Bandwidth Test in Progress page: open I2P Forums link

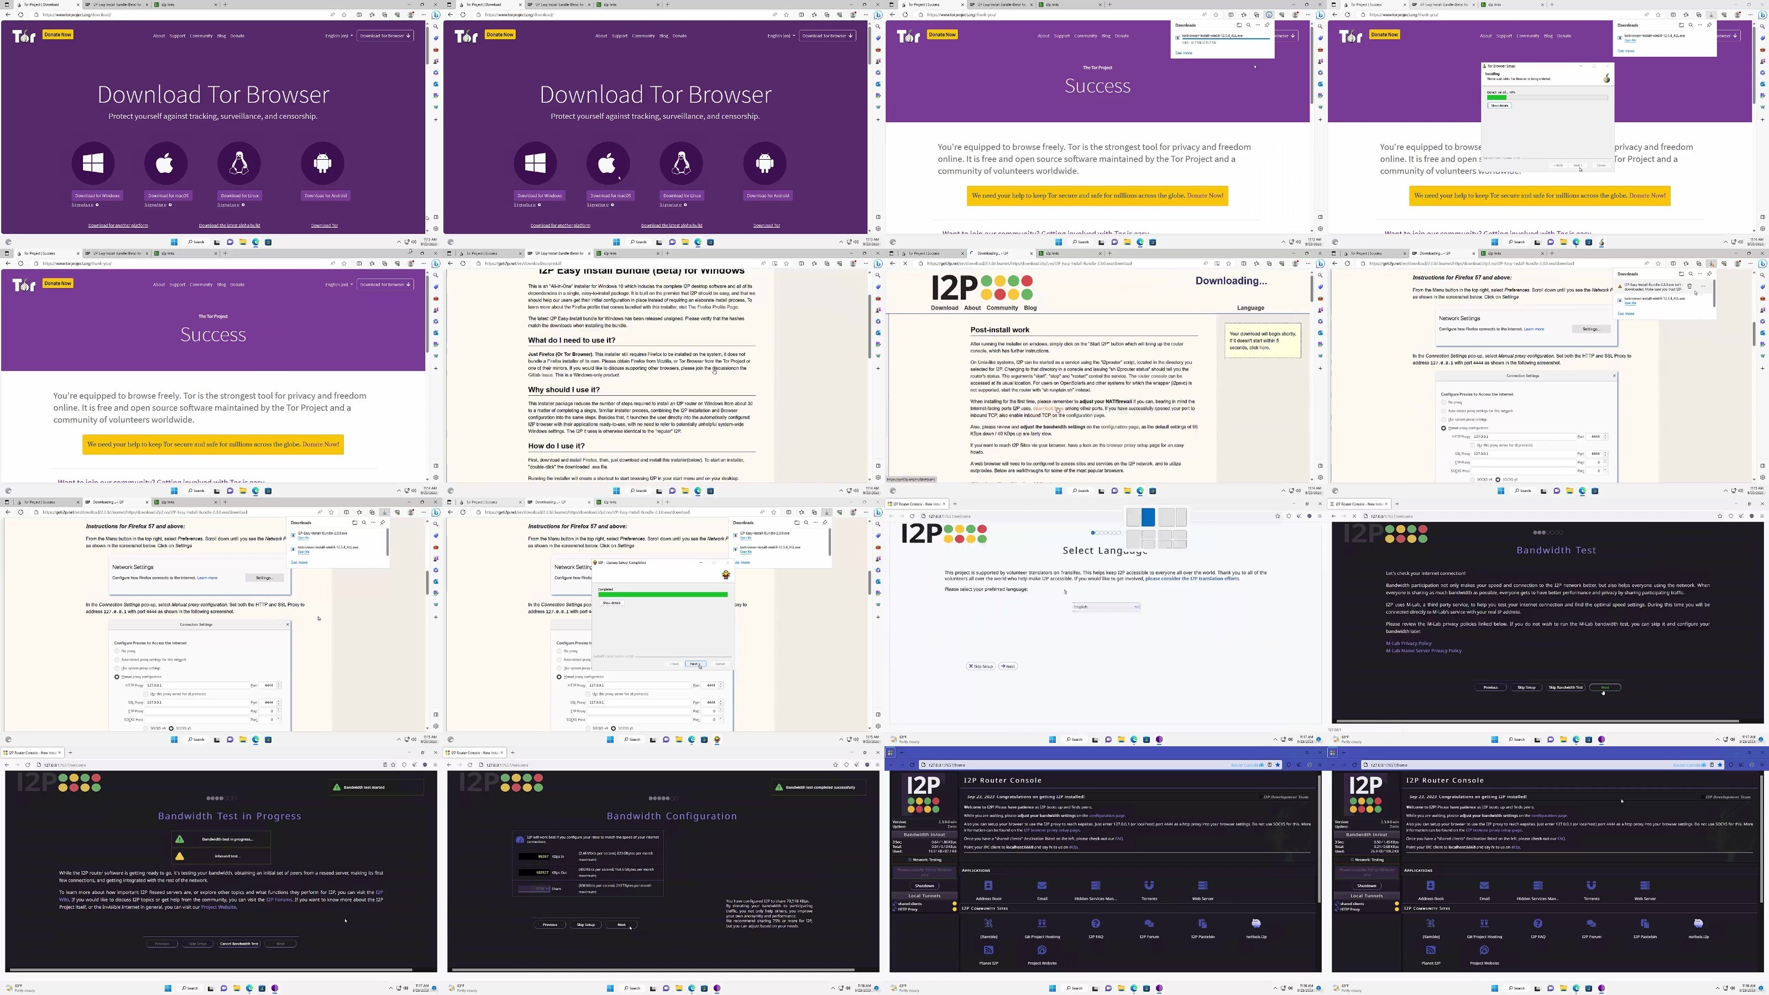[279, 899]
